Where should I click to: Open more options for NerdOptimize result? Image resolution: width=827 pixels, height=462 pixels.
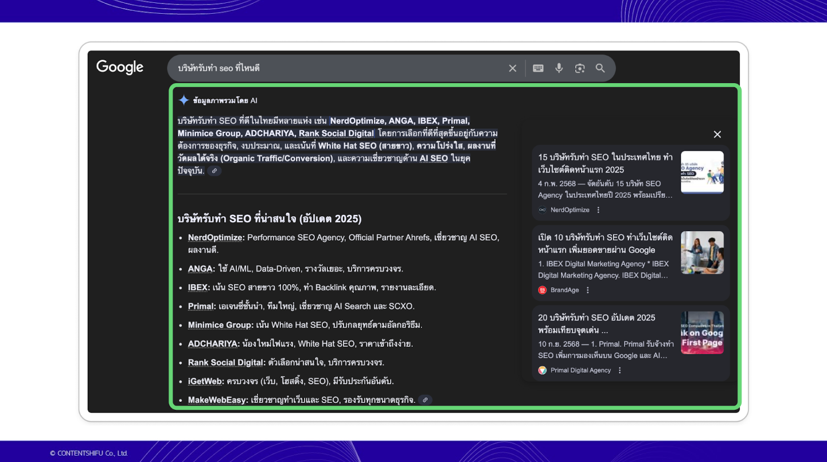click(x=598, y=210)
